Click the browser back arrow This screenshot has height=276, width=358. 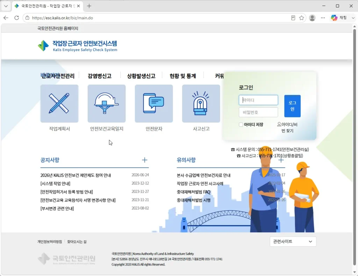tap(6, 18)
